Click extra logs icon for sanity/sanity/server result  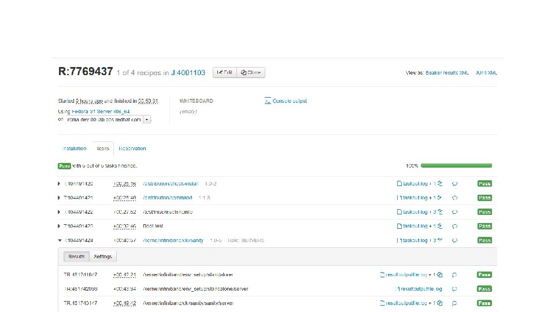point(439,303)
